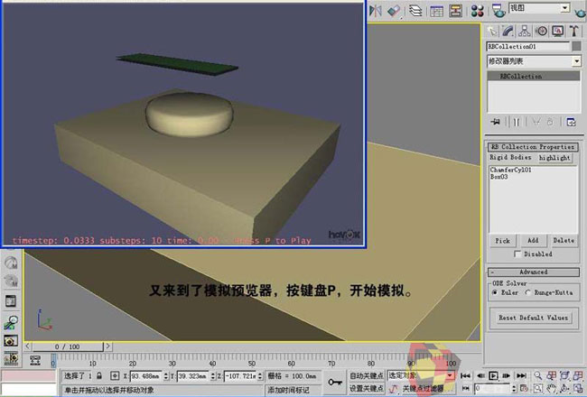Click the Mirror tool icon
The height and width of the screenshot is (397, 587).
tap(375, 11)
